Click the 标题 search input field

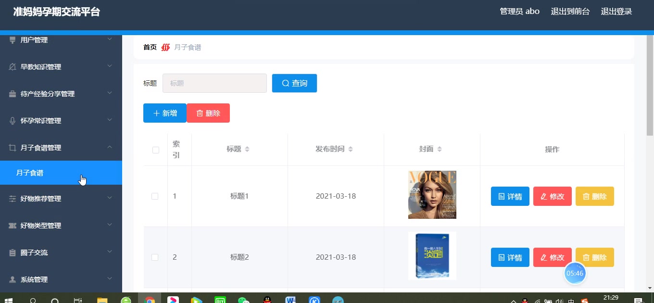[x=214, y=83]
